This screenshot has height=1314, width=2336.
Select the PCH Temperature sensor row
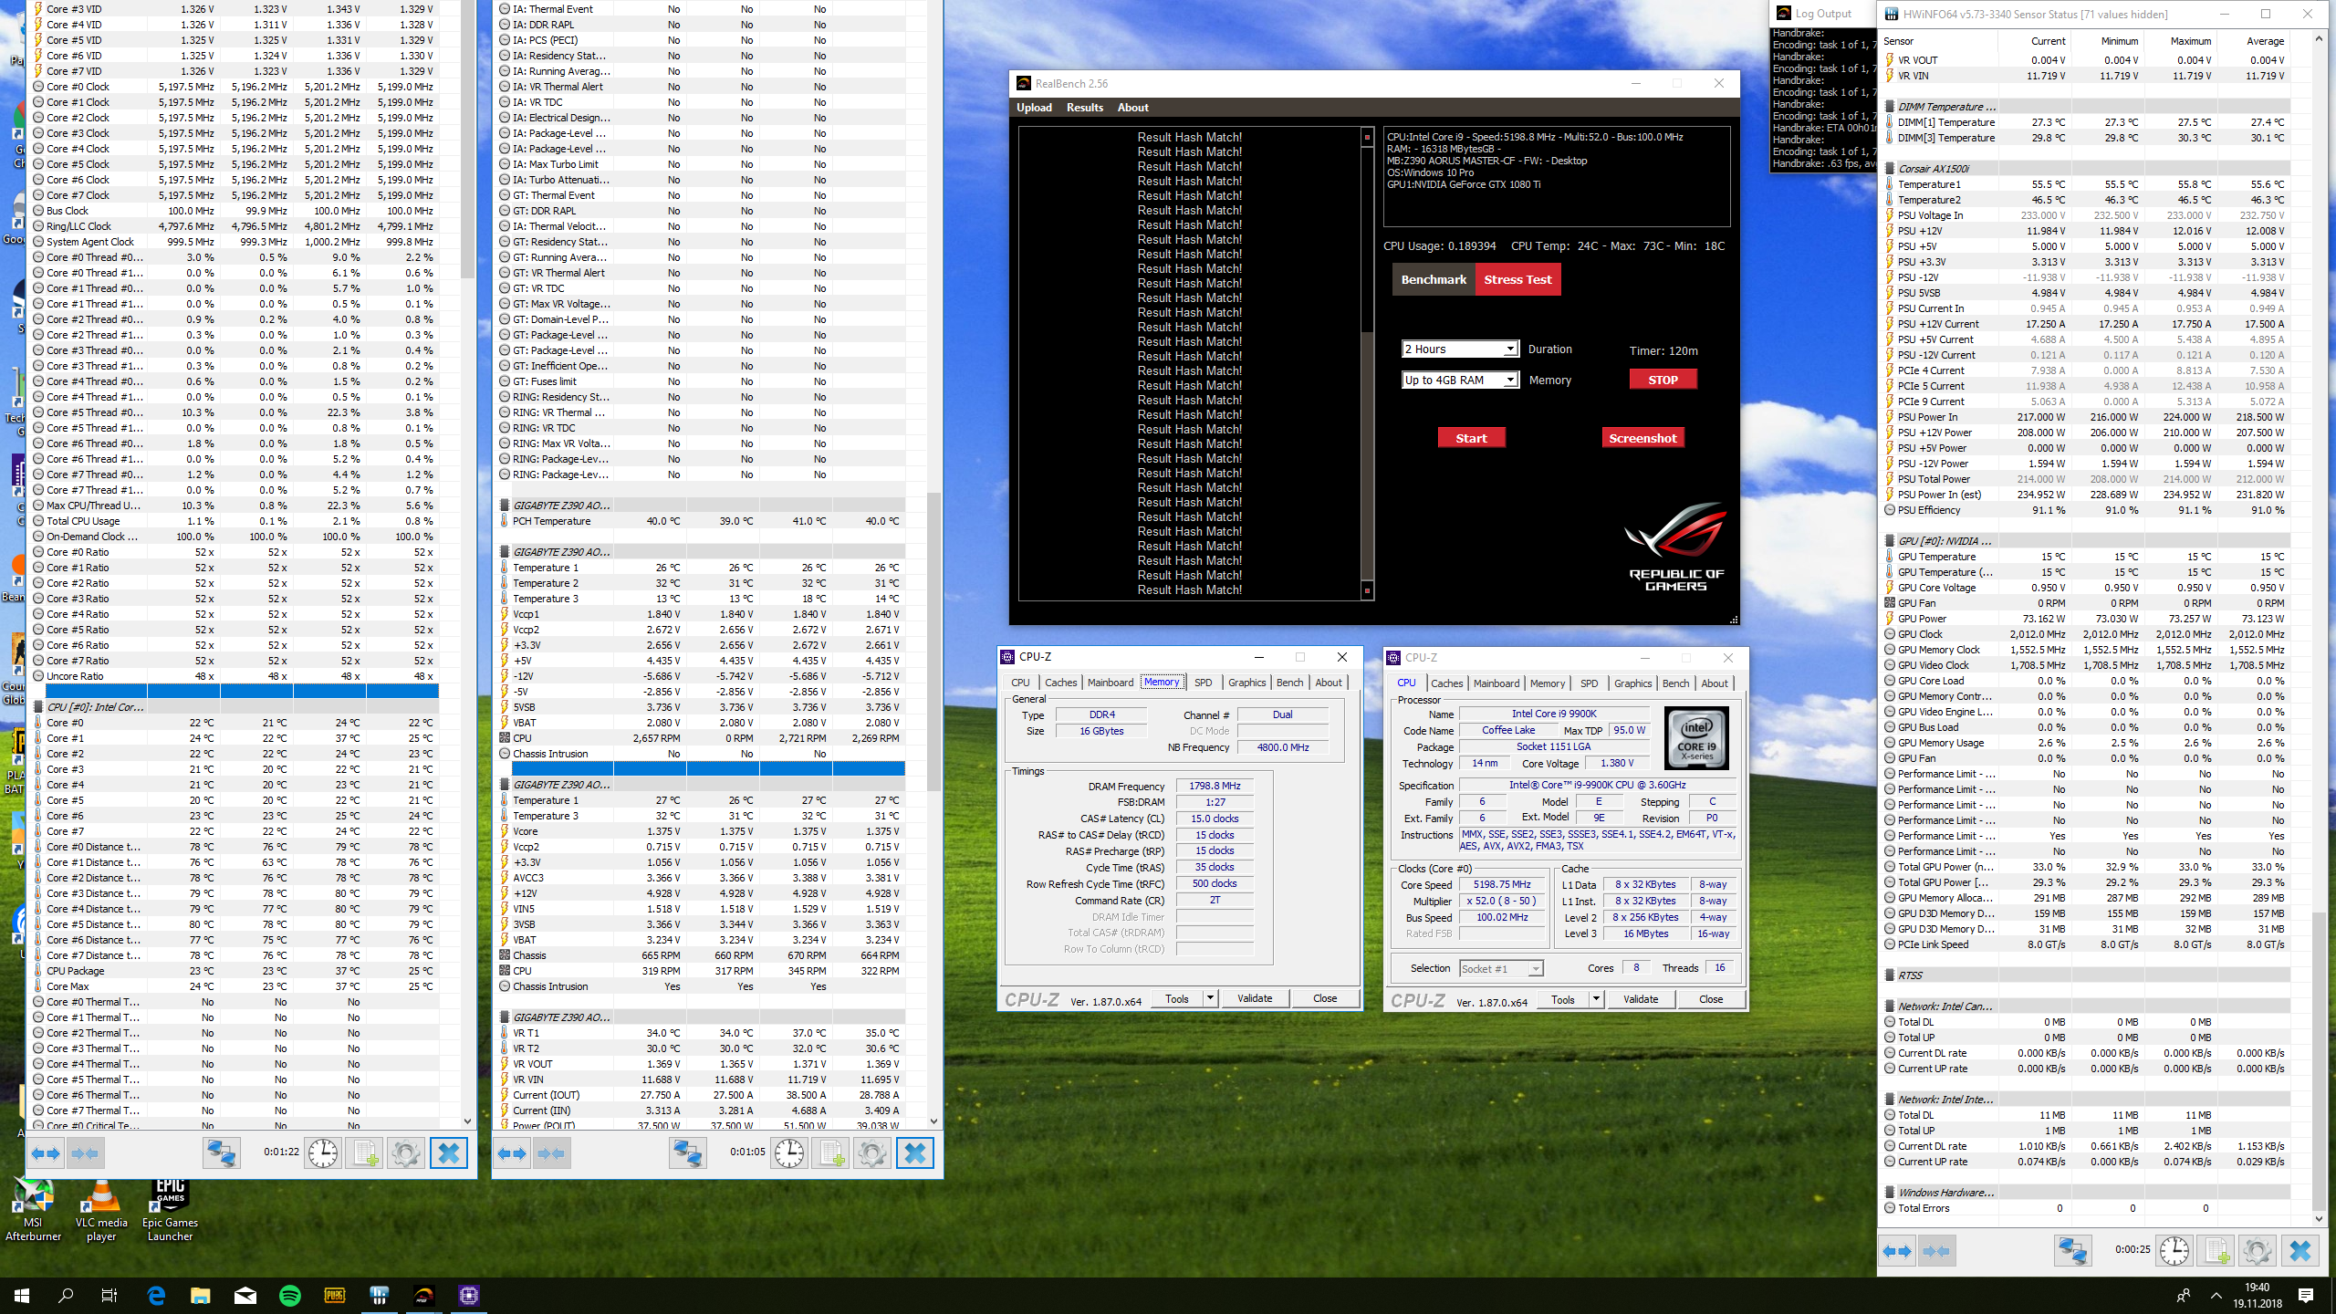tap(701, 521)
